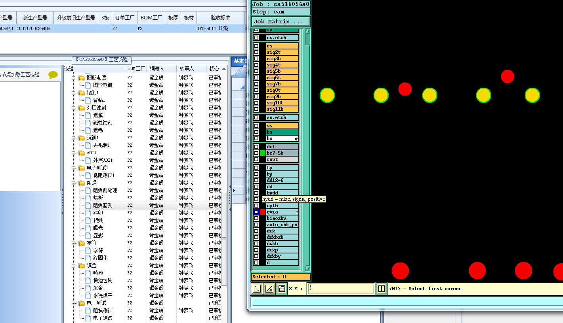Image resolution: width=563 pixels, height=323 pixels.
Task: Click the document icon beside 曝光
Action: pos(88,228)
